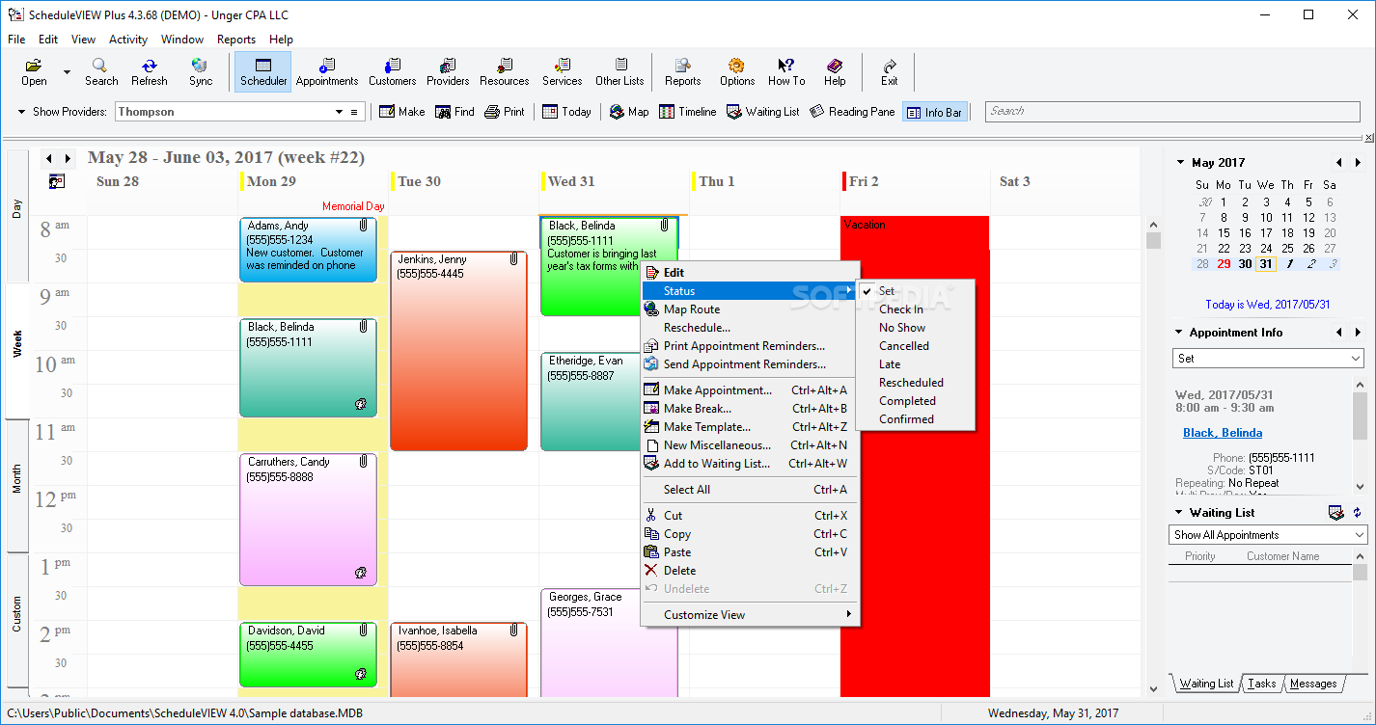1376x725 pixels.
Task: Switch to the Messages tab
Action: [x=1313, y=684]
